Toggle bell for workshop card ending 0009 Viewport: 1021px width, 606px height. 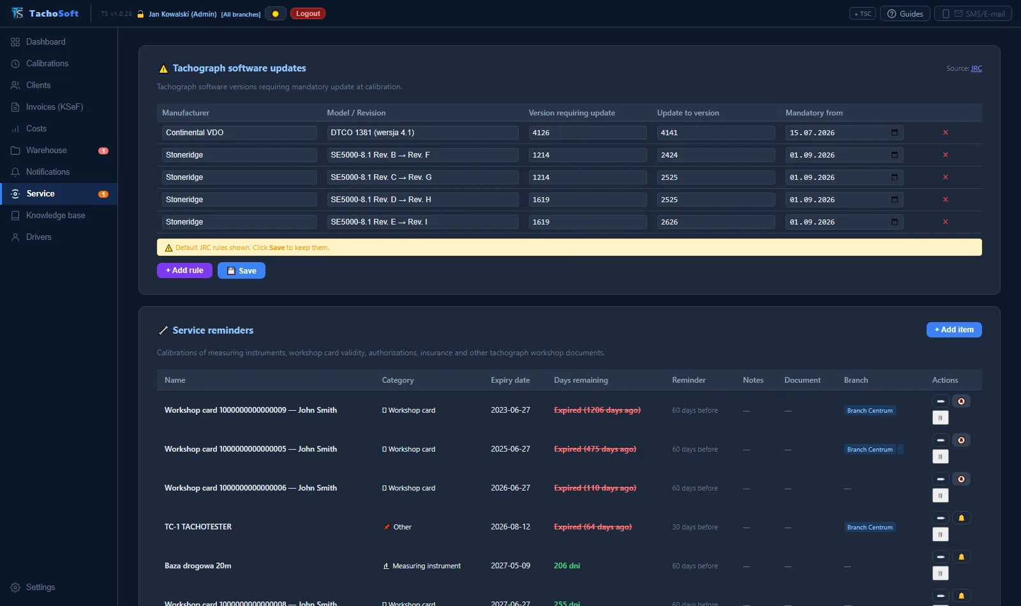(961, 401)
